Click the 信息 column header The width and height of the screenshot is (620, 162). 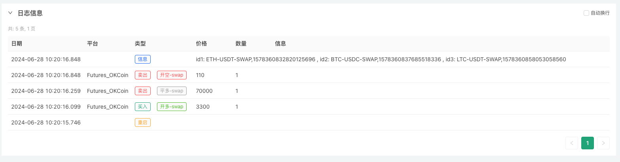click(280, 43)
